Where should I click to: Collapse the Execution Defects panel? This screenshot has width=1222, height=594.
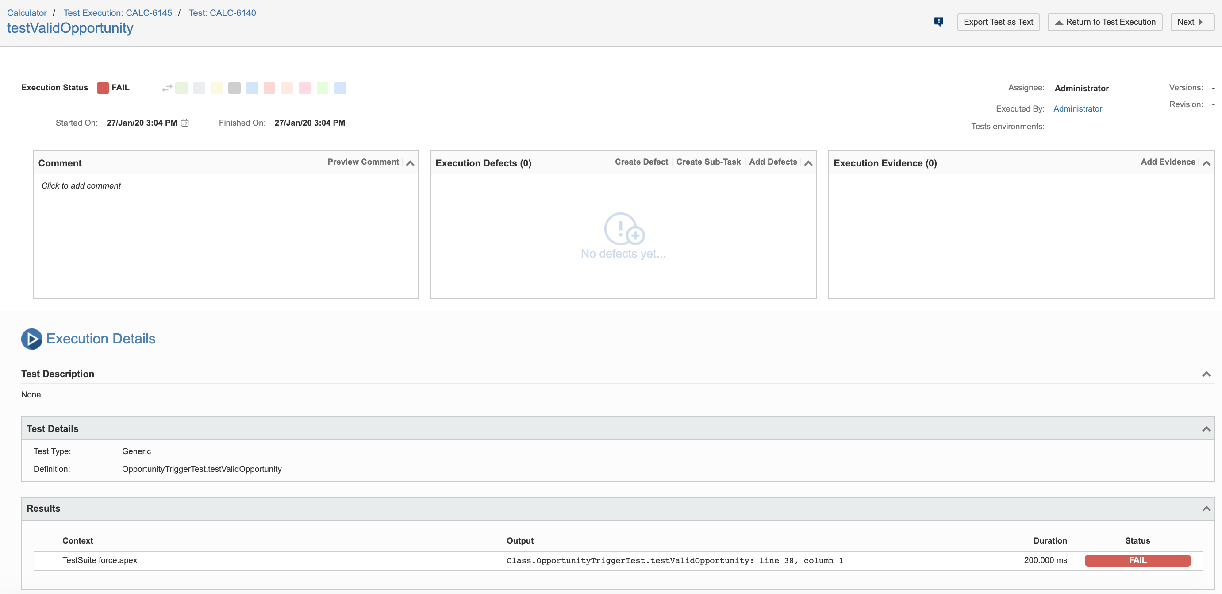tap(808, 163)
